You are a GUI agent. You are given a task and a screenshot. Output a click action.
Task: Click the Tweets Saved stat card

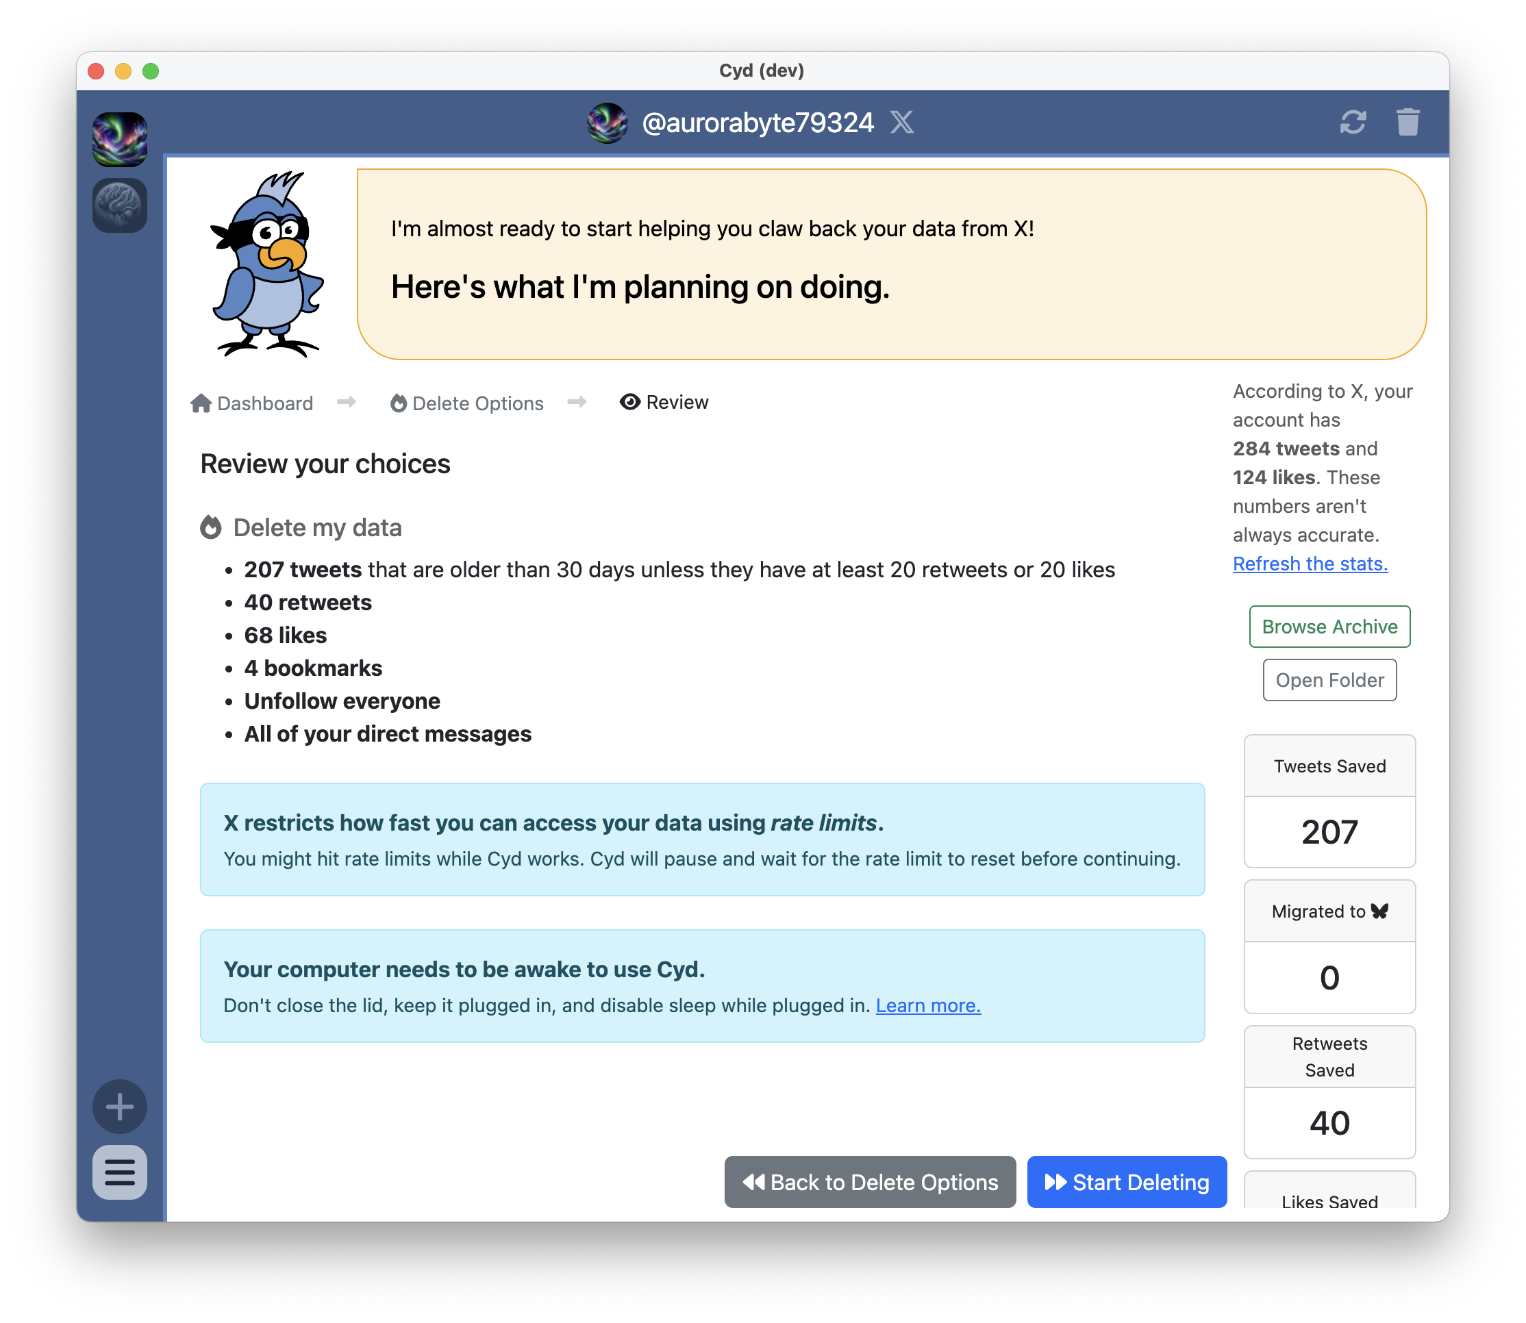point(1329,801)
